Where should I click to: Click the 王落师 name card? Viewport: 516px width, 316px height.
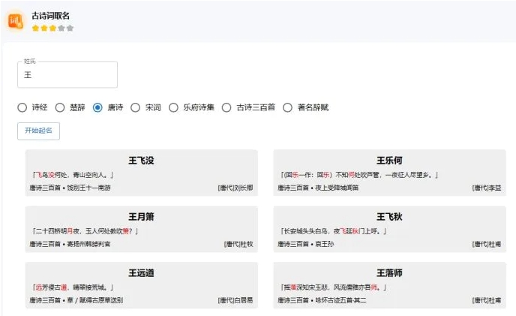click(389, 285)
